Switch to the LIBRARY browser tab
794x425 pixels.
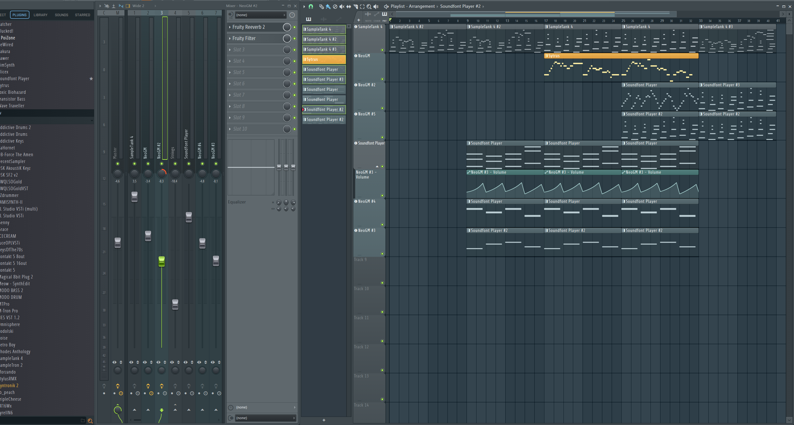[x=40, y=15]
